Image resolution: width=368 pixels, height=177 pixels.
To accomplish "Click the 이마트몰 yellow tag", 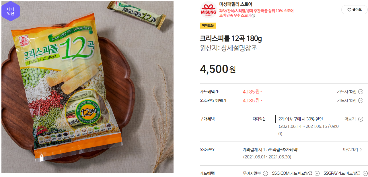I will tap(208, 26).
